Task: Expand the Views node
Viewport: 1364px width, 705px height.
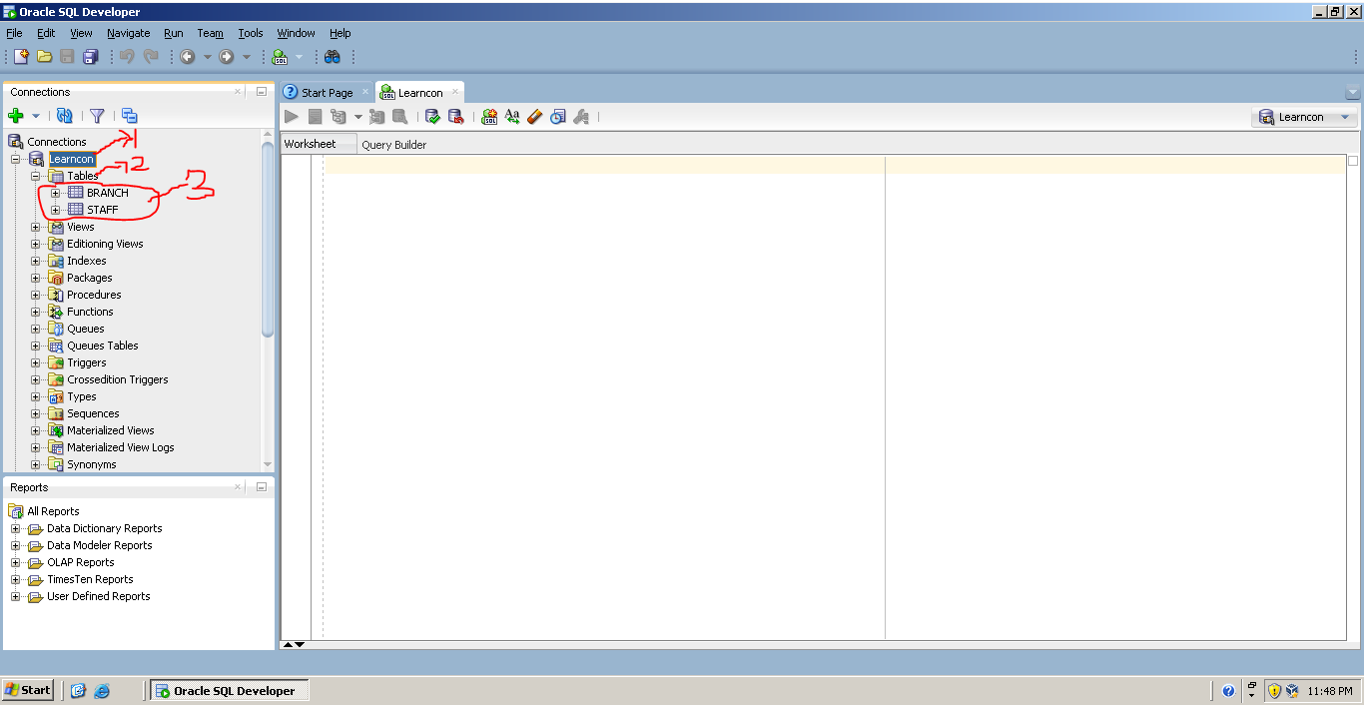Action: (36, 227)
